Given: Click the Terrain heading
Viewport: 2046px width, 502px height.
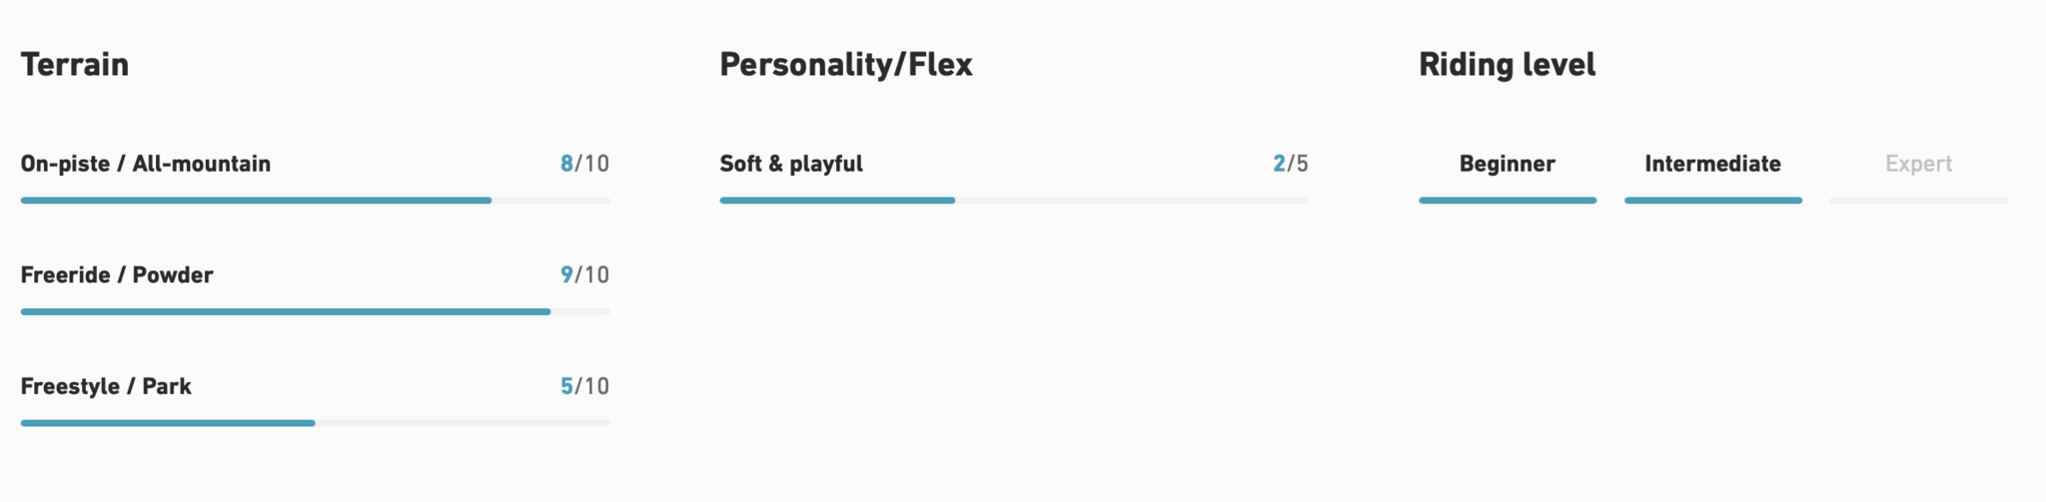Looking at the screenshot, I should 75,65.
